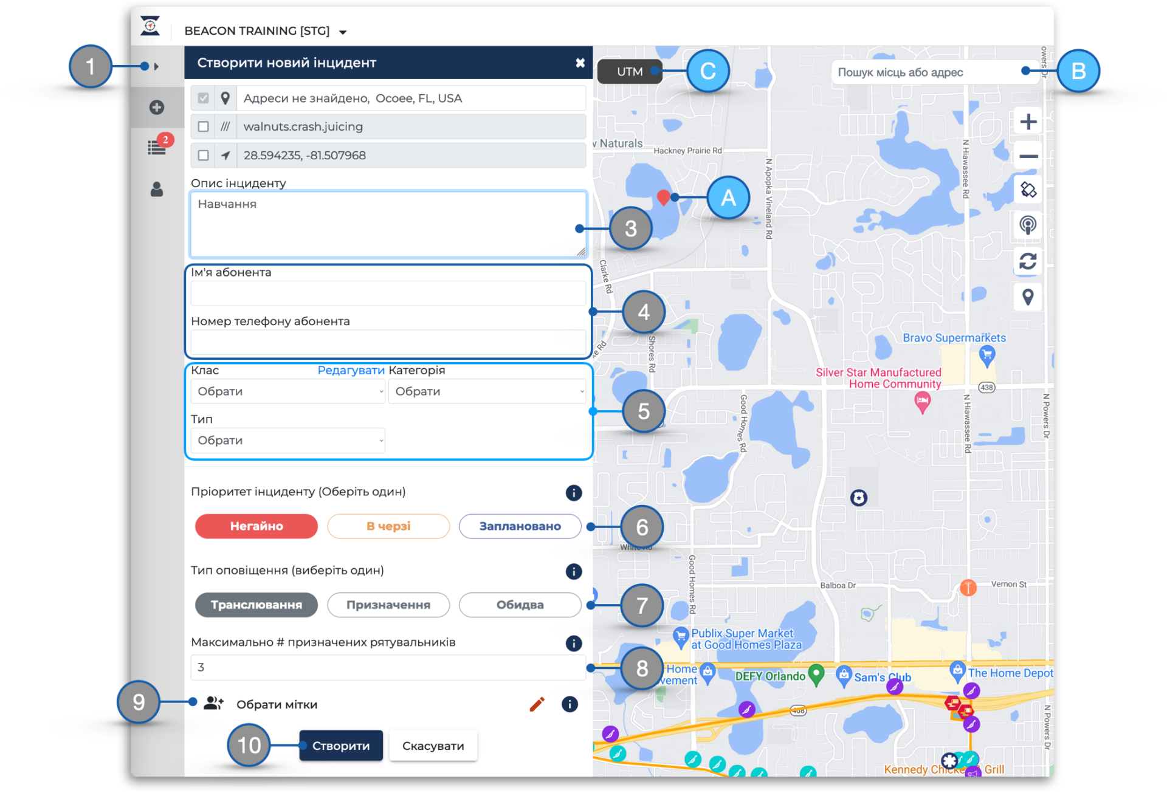The image size is (1167, 793).
Task: Click the plus icon to add incident
Action: pos(157,108)
